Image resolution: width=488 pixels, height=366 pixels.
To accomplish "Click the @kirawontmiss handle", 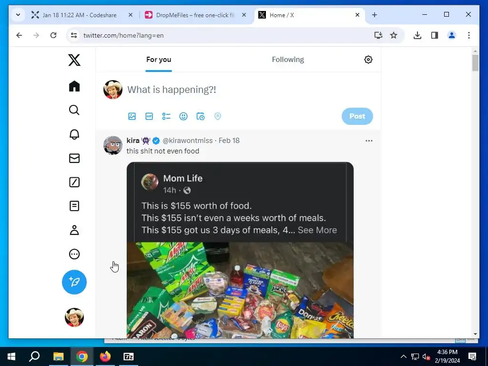I will pos(188,141).
